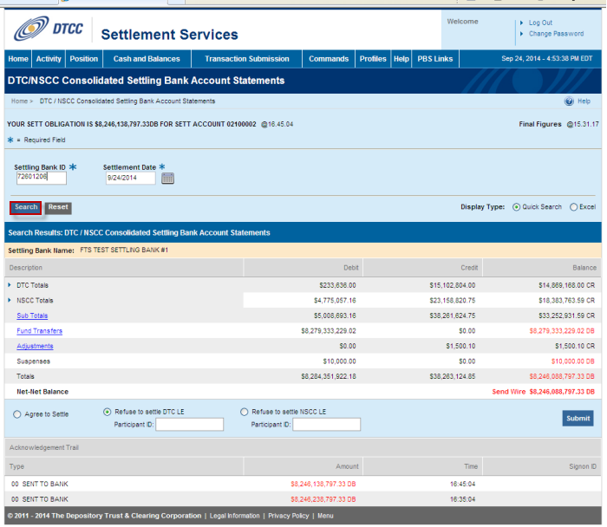Open Transaction Submission menu
Image resolution: width=607 pixels, height=527 pixels.
247,59
